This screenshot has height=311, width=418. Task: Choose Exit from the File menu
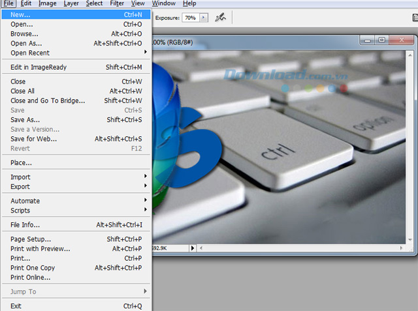click(76, 306)
